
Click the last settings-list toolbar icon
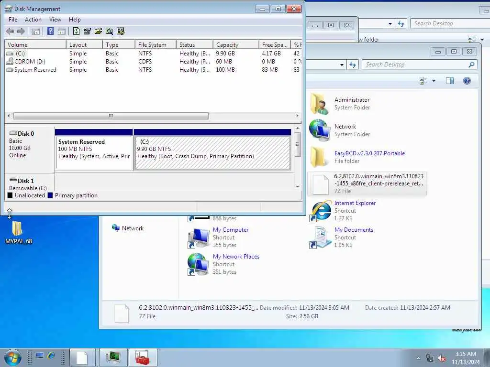(120, 31)
